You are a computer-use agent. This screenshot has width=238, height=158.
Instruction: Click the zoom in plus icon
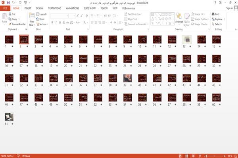[x=225, y=156]
